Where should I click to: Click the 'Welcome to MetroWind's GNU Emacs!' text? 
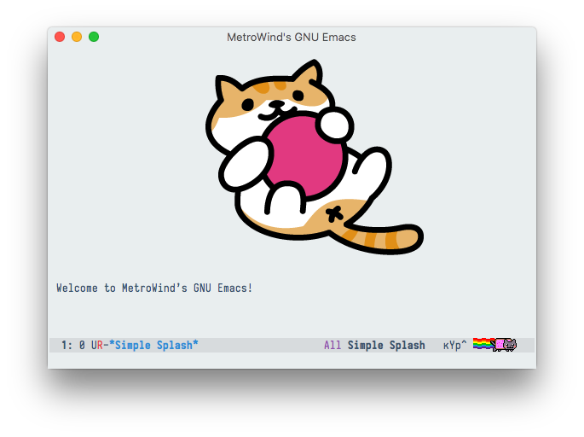[x=154, y=288]
